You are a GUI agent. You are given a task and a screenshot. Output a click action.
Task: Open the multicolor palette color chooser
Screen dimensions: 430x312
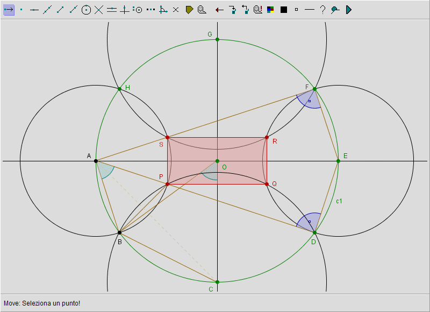coord(270,10)
